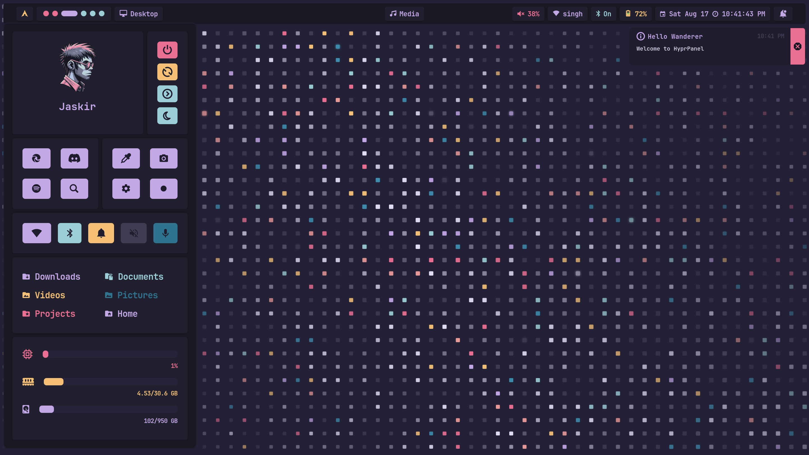Screen dimensions: 809x455
Task: Open the date and clock calendar menu
Action: [x=712, y=14]
